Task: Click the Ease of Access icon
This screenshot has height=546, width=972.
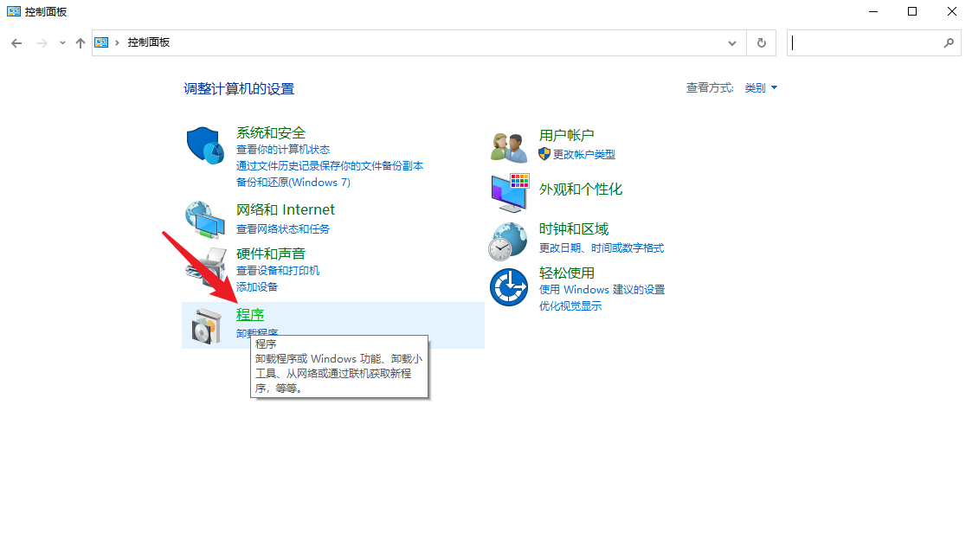Action: coord(509,287)
